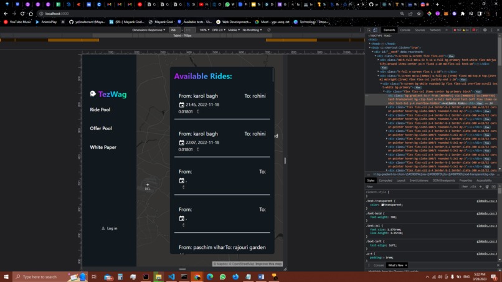
Task: Open the DOM Breakpoints tab
Action: point(443,181)
